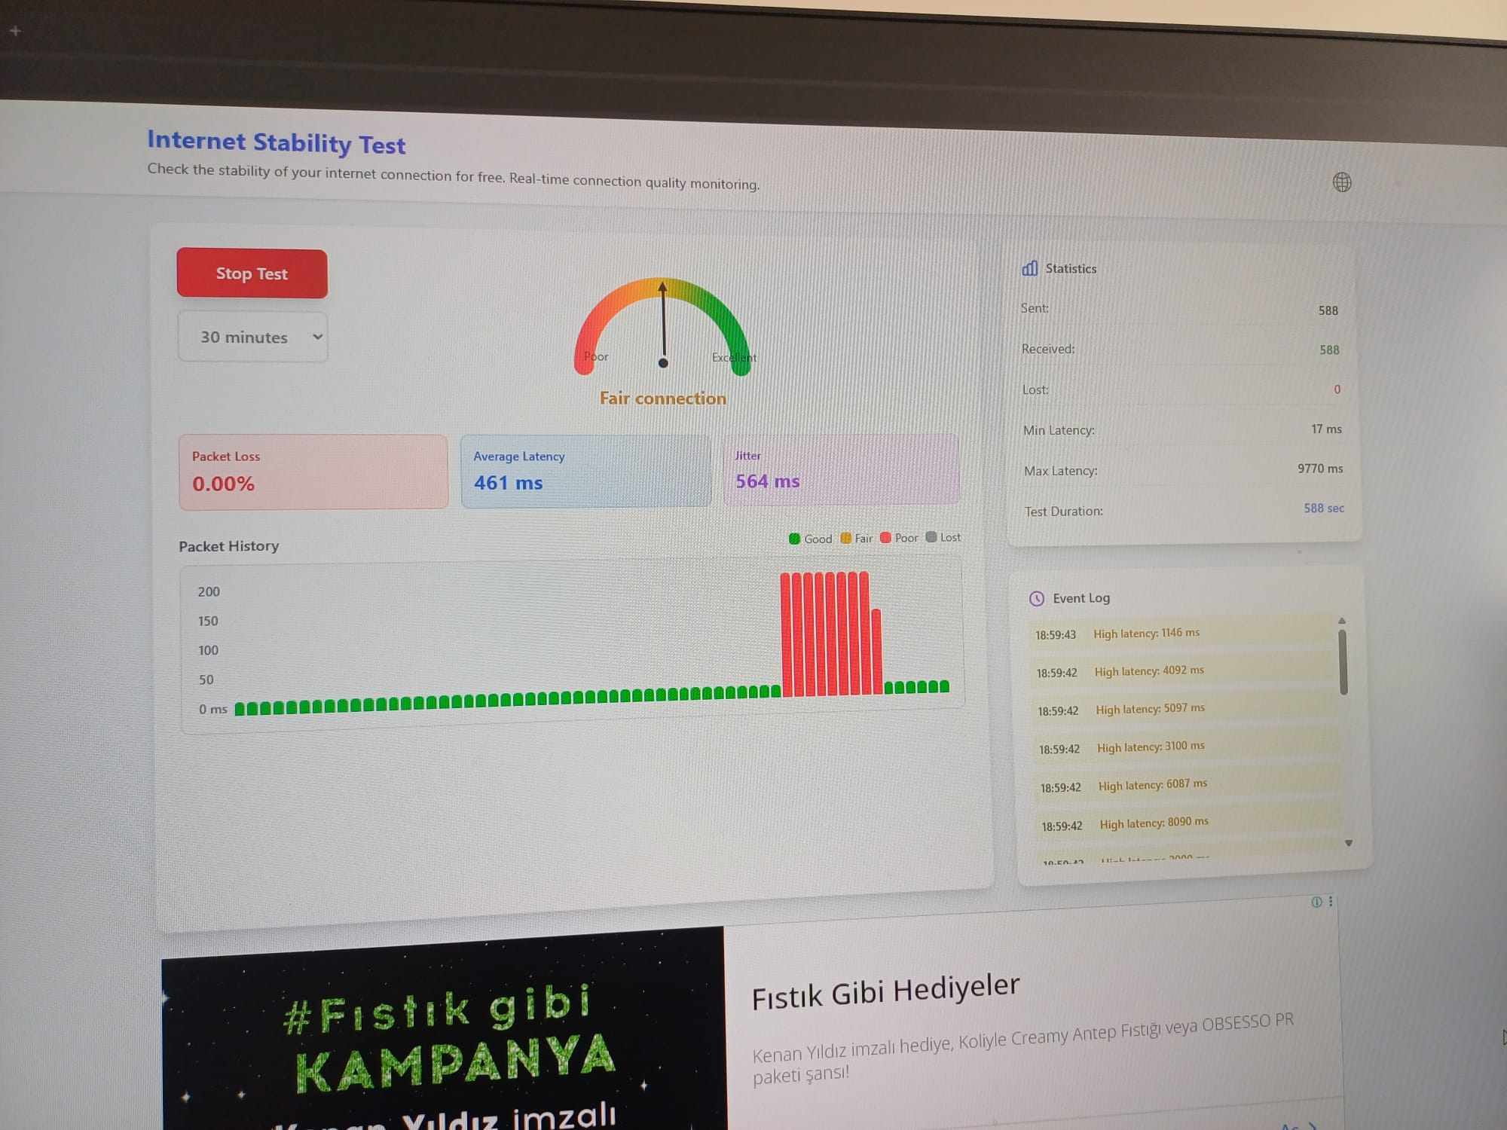Open the ad options three-dot menu
Image resolution: width=1507 pixels, height=1130 pixels.
click(1331, 901)
